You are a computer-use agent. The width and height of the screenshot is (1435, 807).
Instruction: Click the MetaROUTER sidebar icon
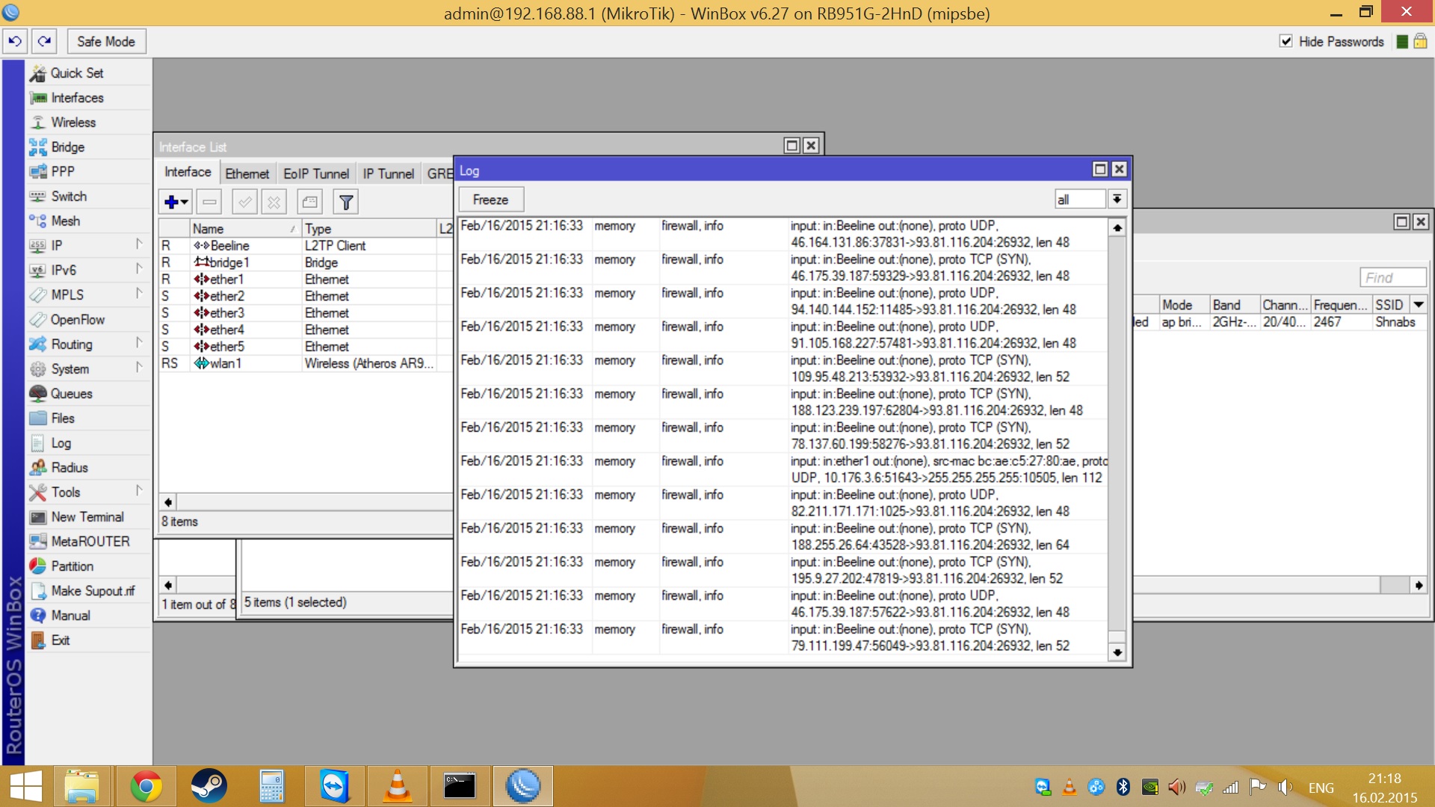click(38, 542)
